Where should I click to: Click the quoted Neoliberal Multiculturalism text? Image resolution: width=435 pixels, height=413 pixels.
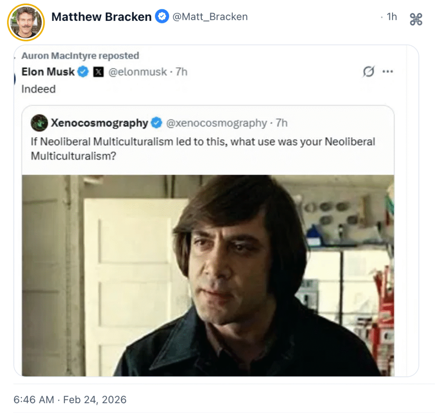coord(203,148)
